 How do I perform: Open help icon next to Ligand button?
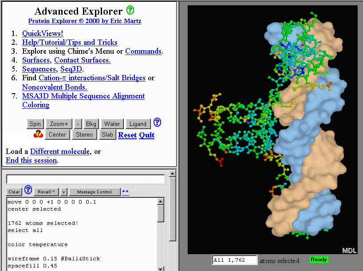tap(157, 123)
